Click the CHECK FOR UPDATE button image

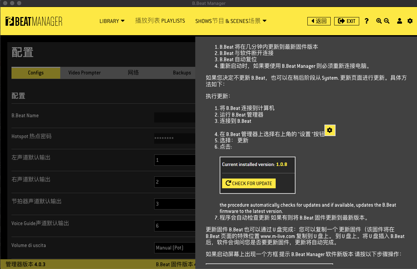point(249,183)
